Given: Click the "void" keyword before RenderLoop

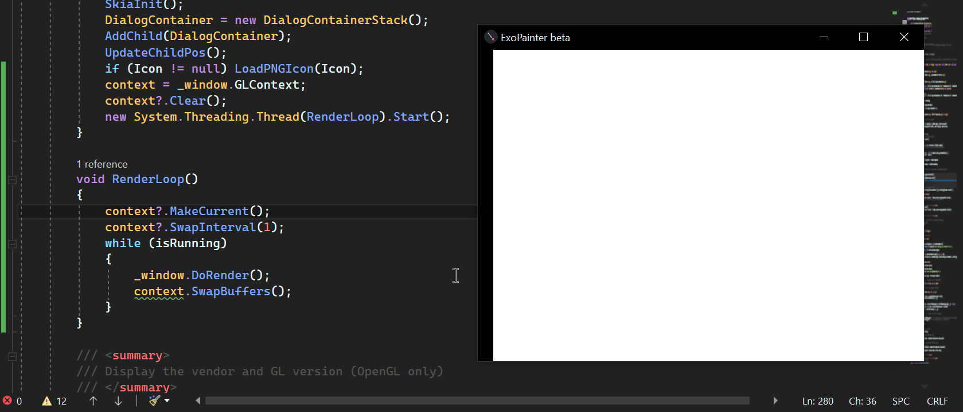Looking at the screenshot, I should coord(91,179).
